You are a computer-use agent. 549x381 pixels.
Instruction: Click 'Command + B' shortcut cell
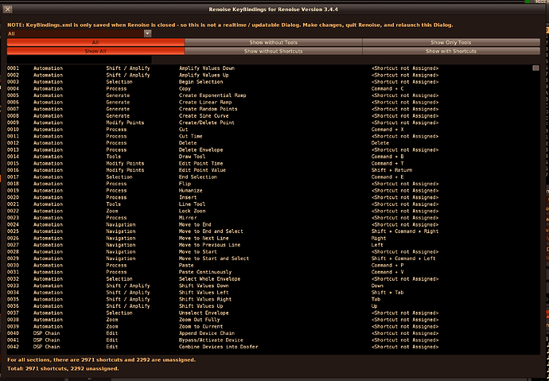pos(387,157)
